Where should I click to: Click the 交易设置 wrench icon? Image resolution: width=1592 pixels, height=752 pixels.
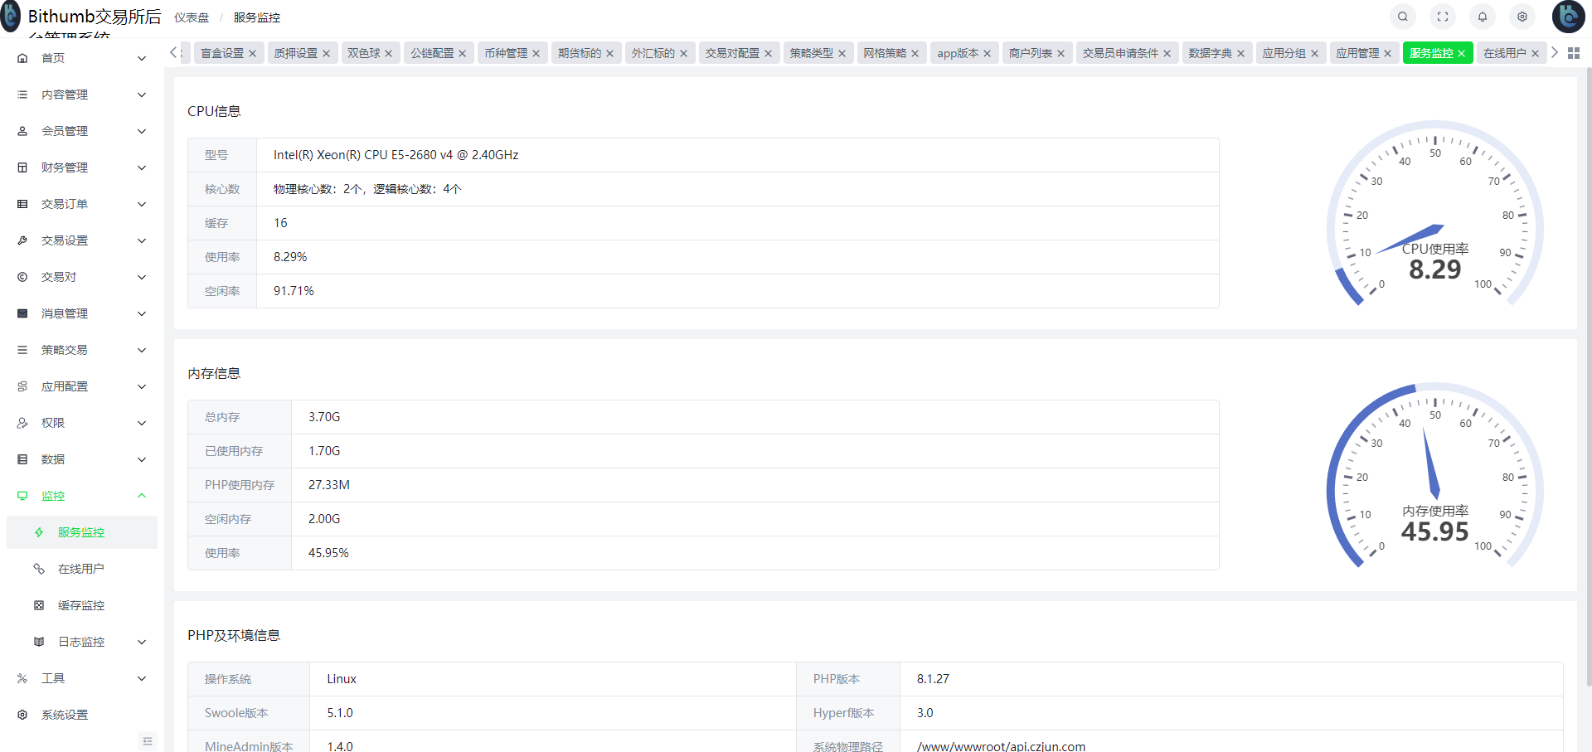(22, 240)
